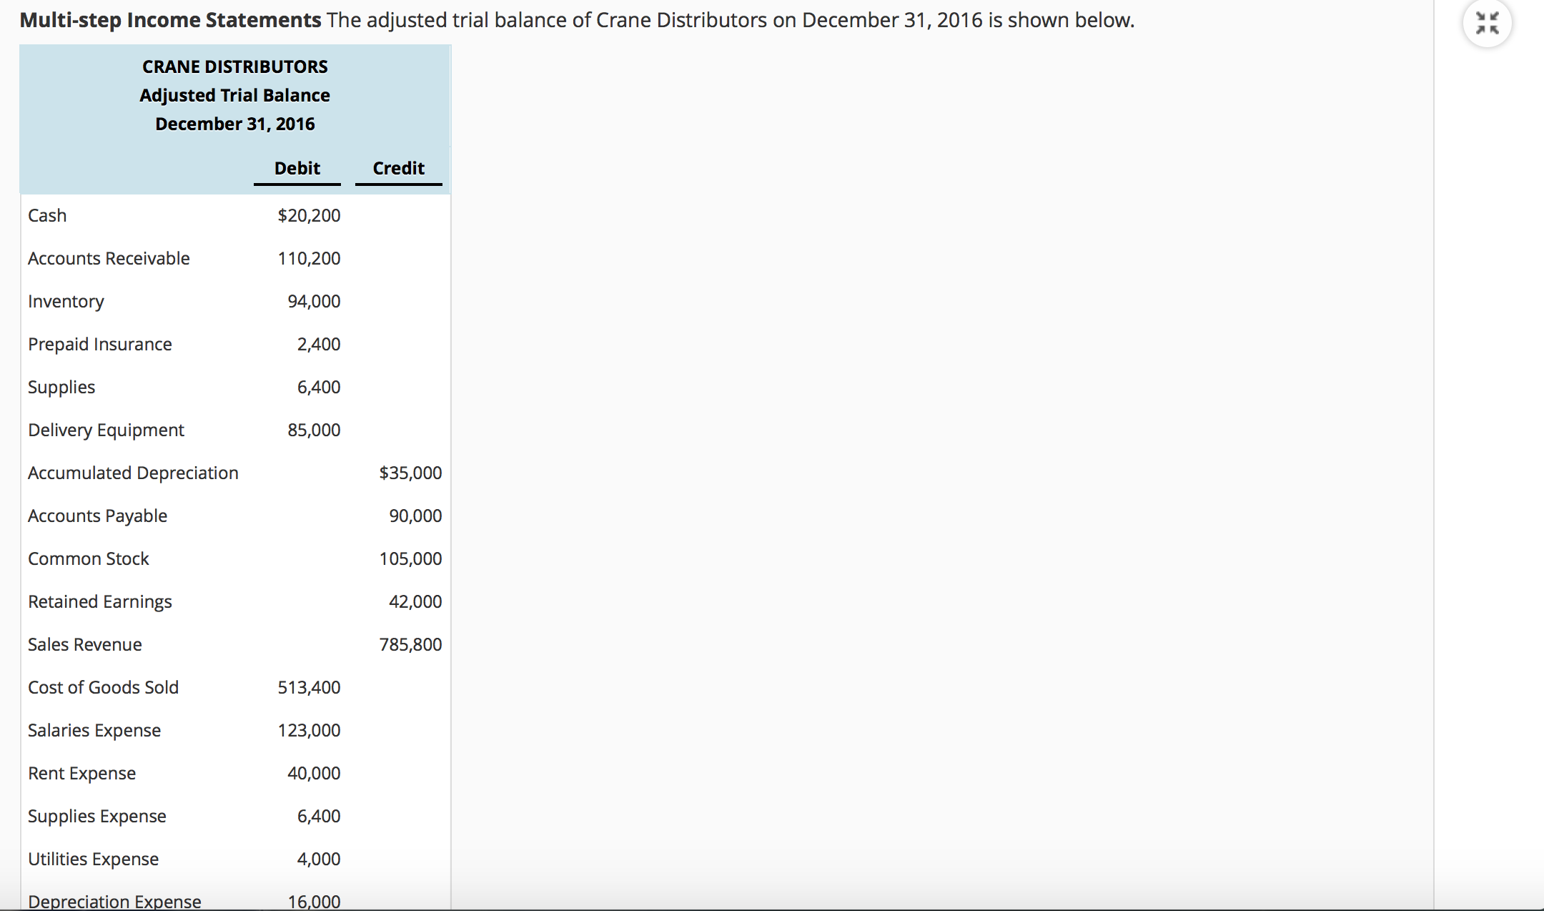The image size is (1544, 911).
Task: Select the Credit column header
Action: coord(398,168)
